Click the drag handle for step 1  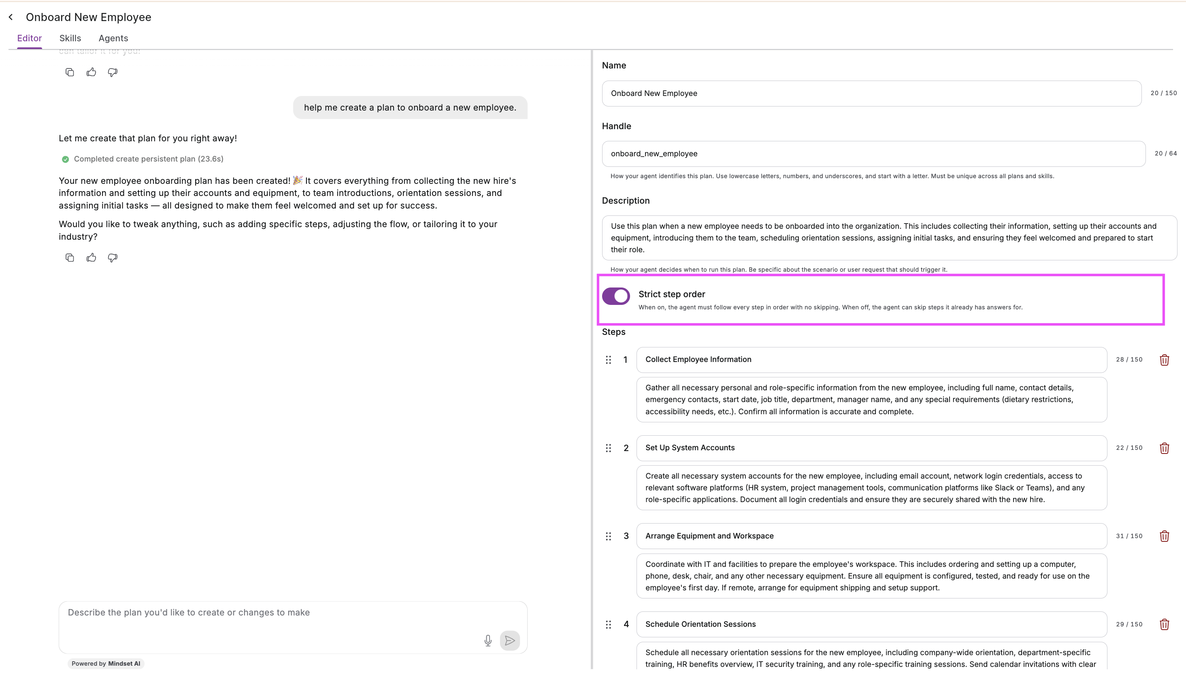click(x=609, y=360)
